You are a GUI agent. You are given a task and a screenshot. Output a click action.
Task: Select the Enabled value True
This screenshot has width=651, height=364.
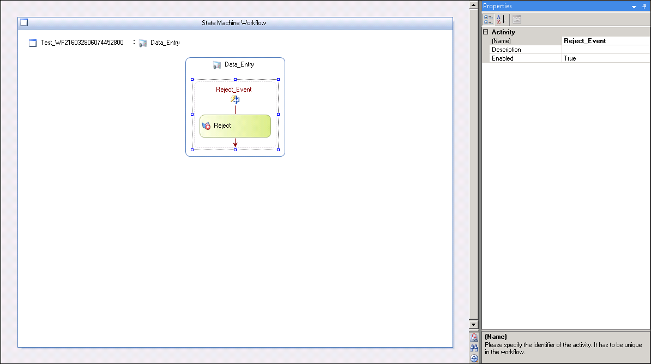tap(606, 58)
